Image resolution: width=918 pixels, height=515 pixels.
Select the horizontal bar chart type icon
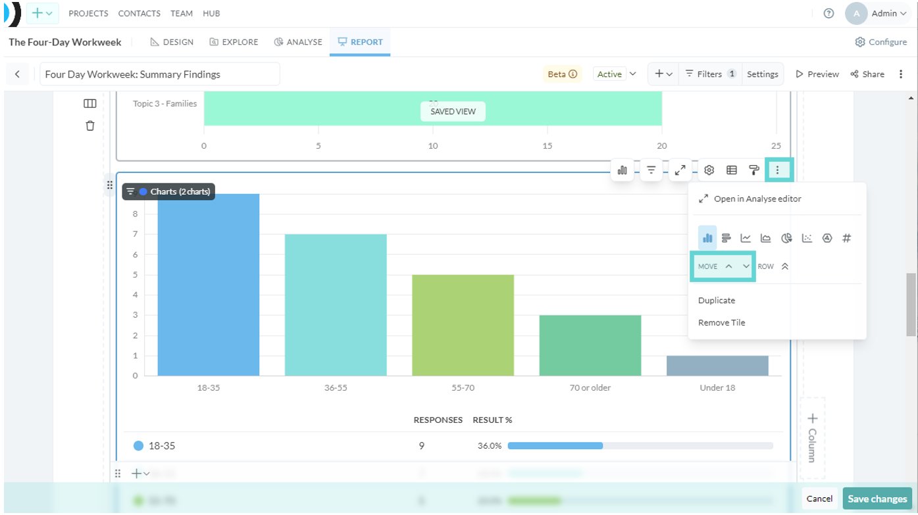coord(727,238)
